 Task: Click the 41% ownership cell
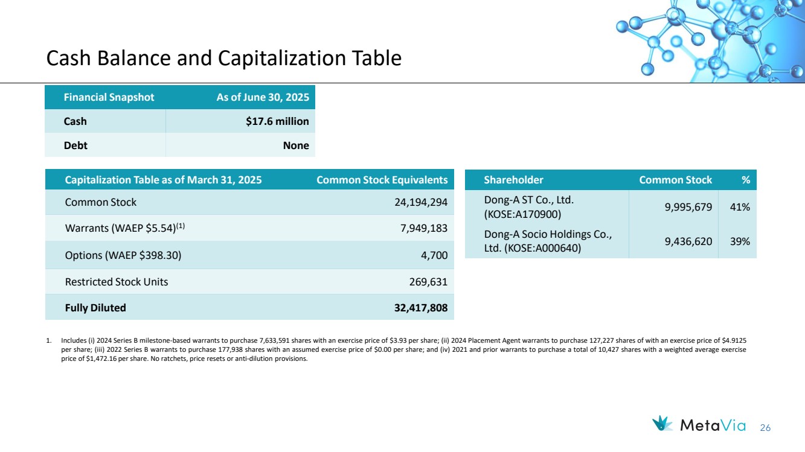(739, 207)
